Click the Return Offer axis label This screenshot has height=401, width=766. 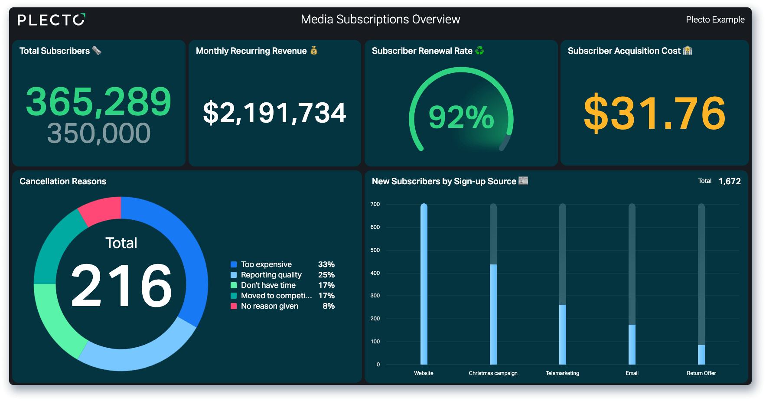(701, 373)
